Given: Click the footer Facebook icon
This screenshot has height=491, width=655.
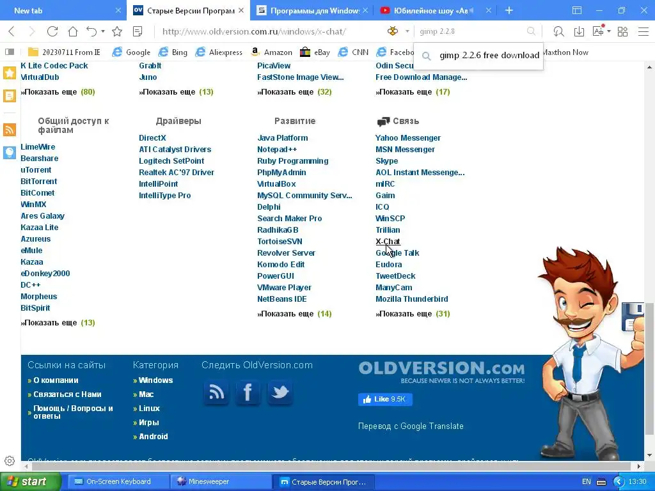Looking at the screenshot, I should pos(248,392).
